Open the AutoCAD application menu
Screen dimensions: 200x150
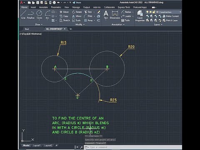pos(22,2)
